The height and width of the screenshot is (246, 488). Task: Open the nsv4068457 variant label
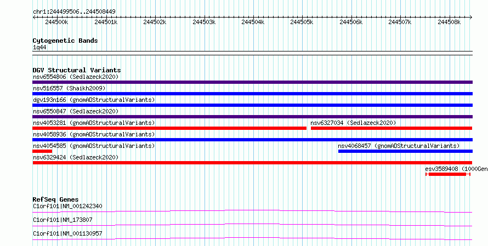tap(399, 146)
